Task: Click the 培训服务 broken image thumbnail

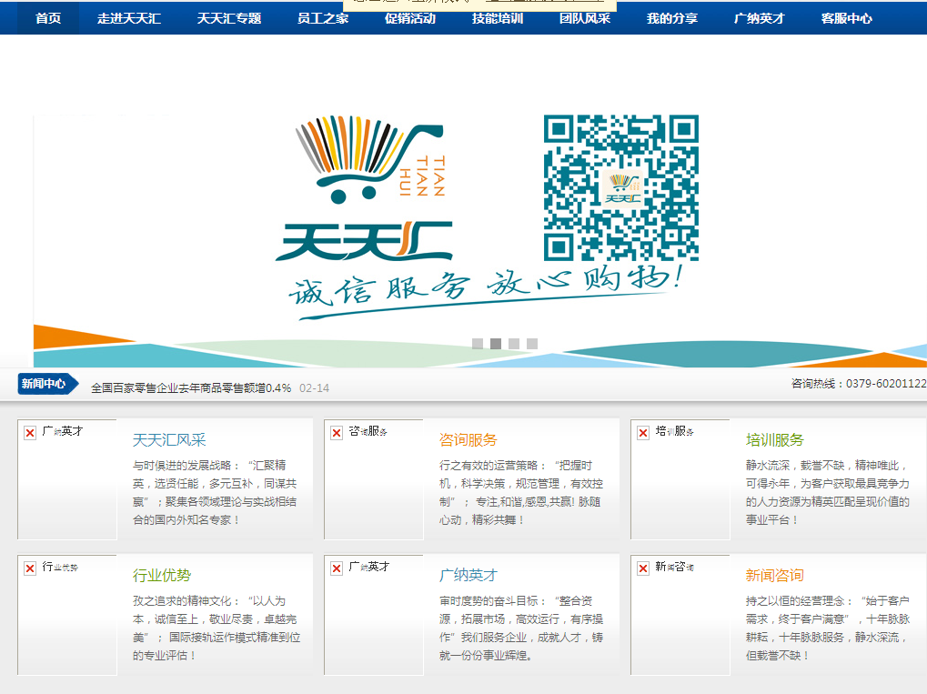Action: [680, 478]
